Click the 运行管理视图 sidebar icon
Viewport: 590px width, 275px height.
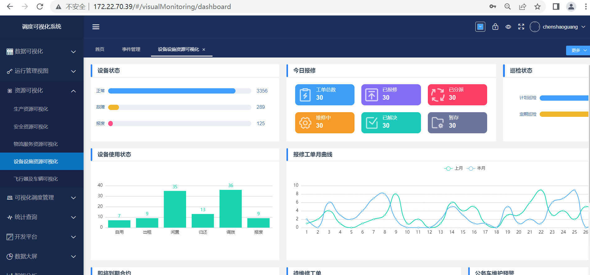(x=10, y=71)
